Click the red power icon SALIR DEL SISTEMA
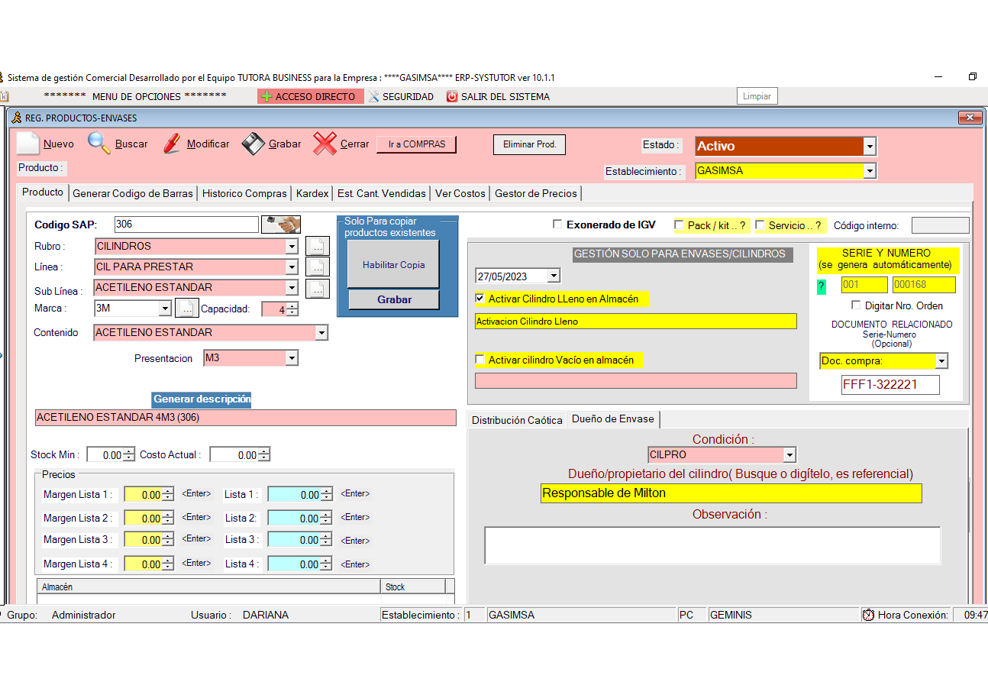This screenshot has height=698, width=988. coord(452,97)
